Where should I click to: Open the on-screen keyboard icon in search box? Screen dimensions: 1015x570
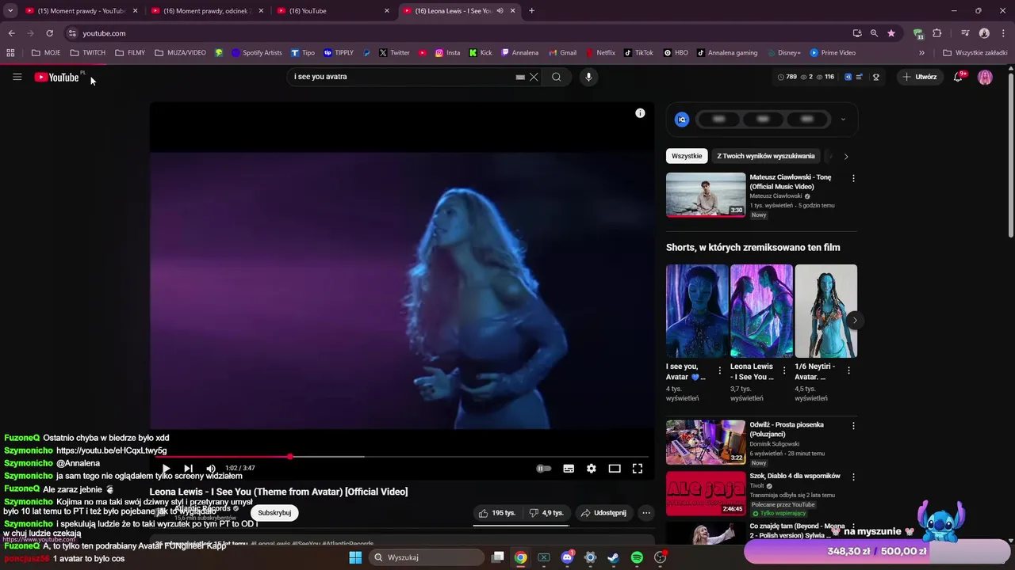[x=520, y=77]
